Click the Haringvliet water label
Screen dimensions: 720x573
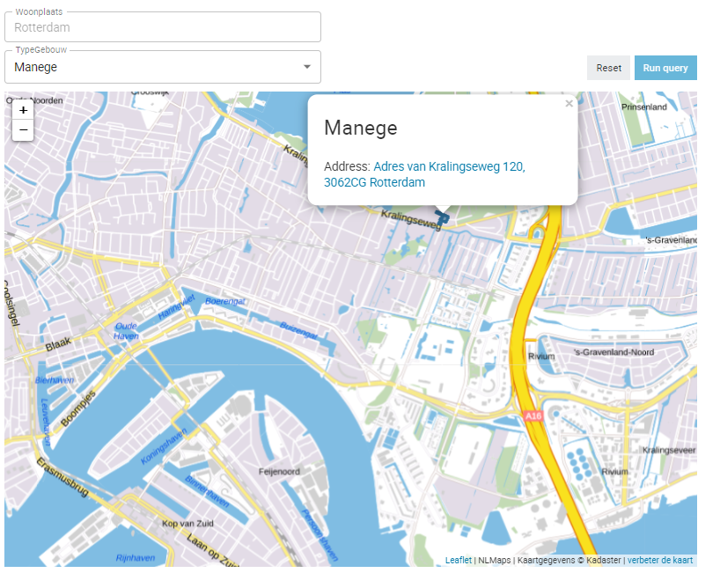pyautogui.click(x=176, y=307)
